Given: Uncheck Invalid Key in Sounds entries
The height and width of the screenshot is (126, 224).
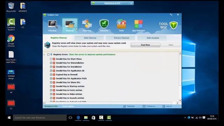Looking at the screenshot, I should pos(51,98).
